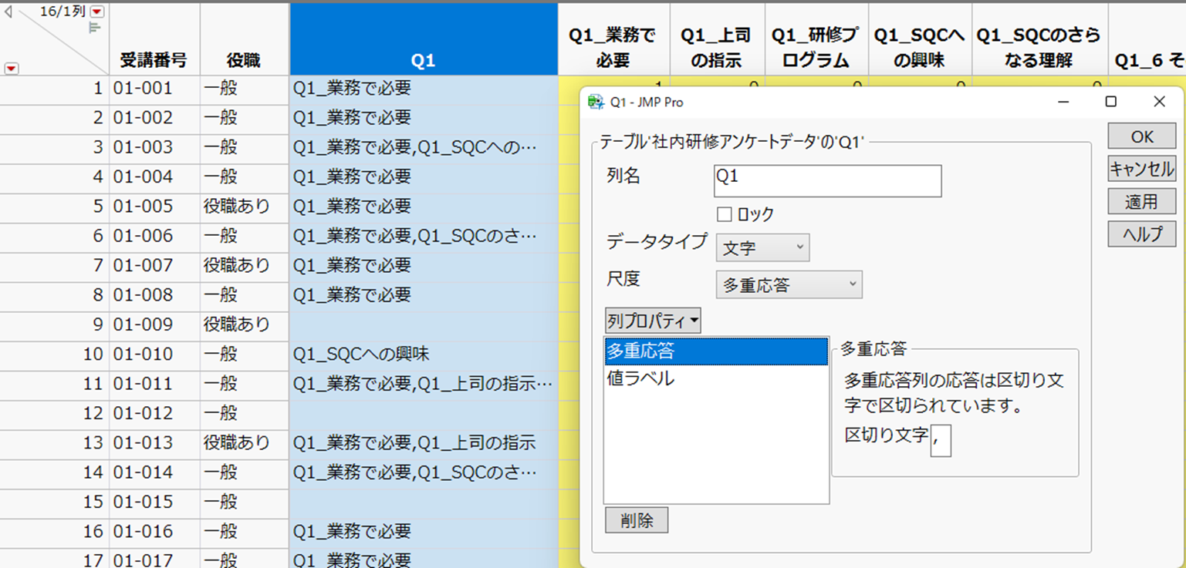Maximize the Q1 column info dialog

click(x=1111, y=102)
